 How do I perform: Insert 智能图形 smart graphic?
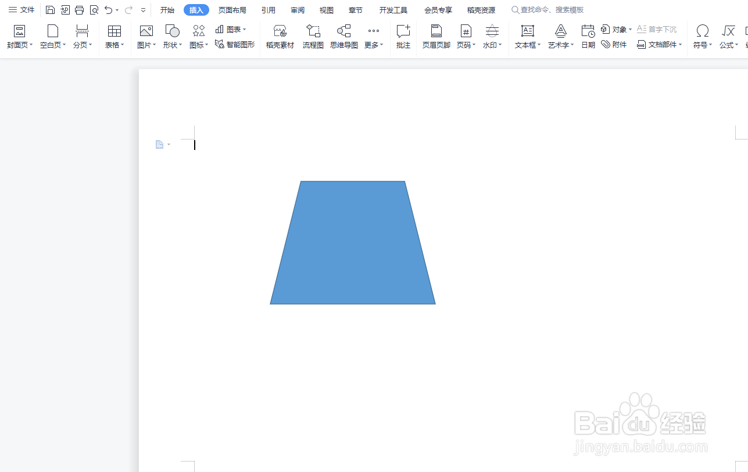pyautogui.click(x=235, y=44)
